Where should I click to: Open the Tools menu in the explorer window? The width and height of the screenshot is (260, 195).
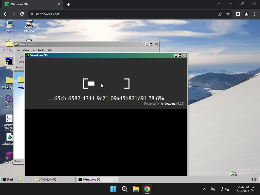click(x=41, y=50)
